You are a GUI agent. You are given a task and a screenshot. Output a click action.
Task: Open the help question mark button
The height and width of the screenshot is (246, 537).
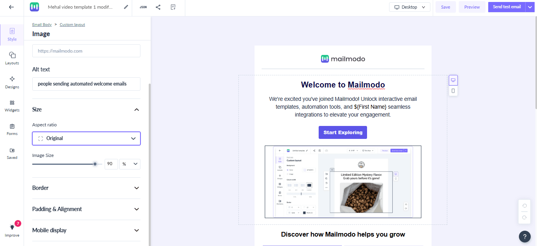coord(525,237)
